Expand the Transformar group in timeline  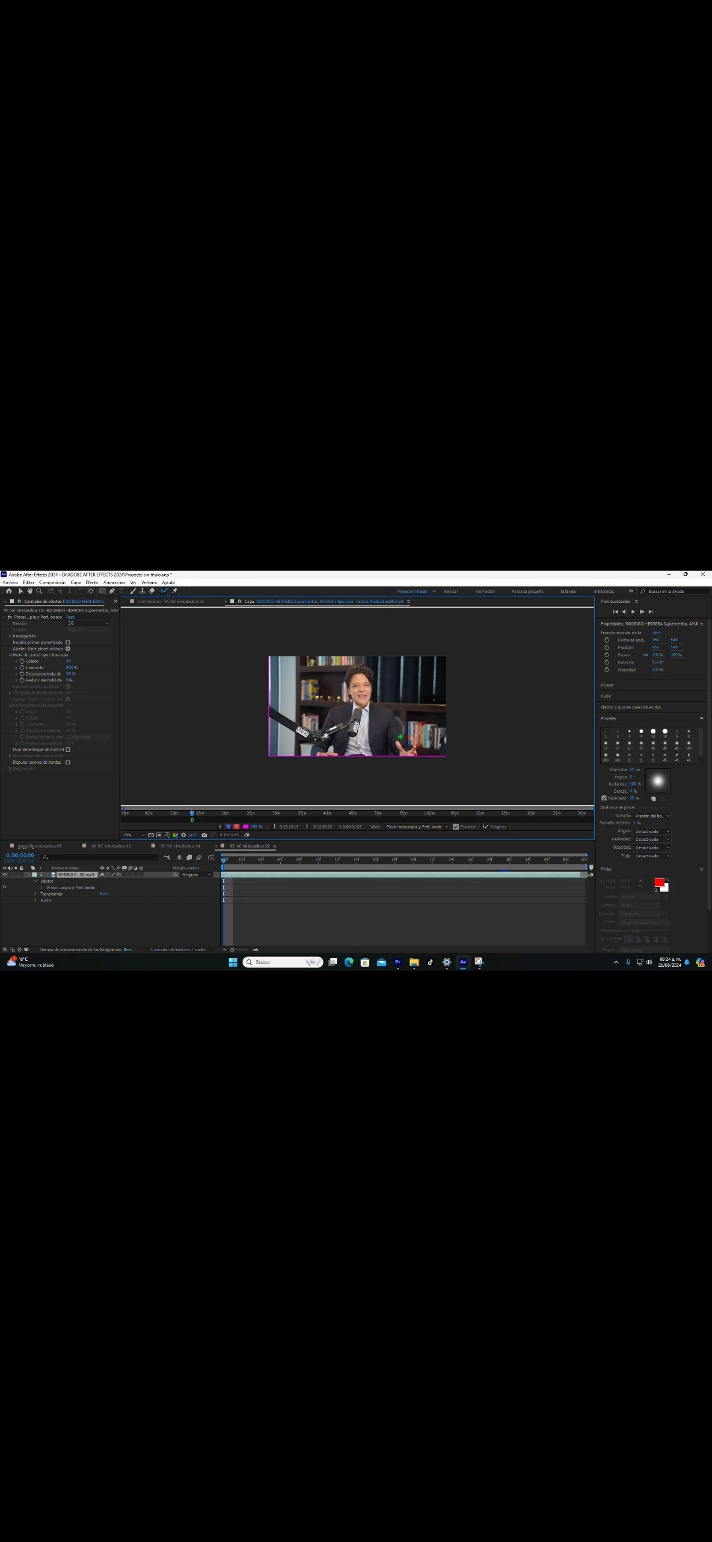click(35, 894)
